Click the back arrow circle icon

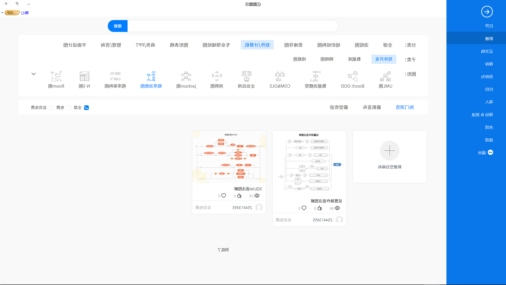[x=487, y=12]
